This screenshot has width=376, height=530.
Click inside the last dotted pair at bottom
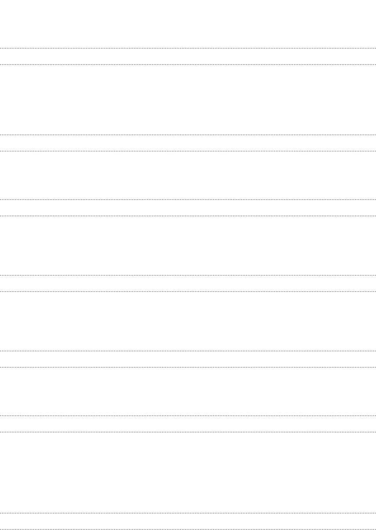(x=188, y=521)
